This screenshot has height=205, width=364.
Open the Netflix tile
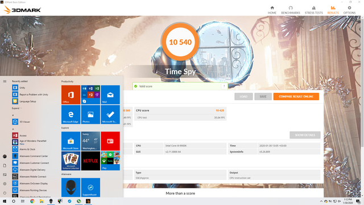click(90, 161)
